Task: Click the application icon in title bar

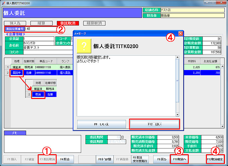Action: 3,3
